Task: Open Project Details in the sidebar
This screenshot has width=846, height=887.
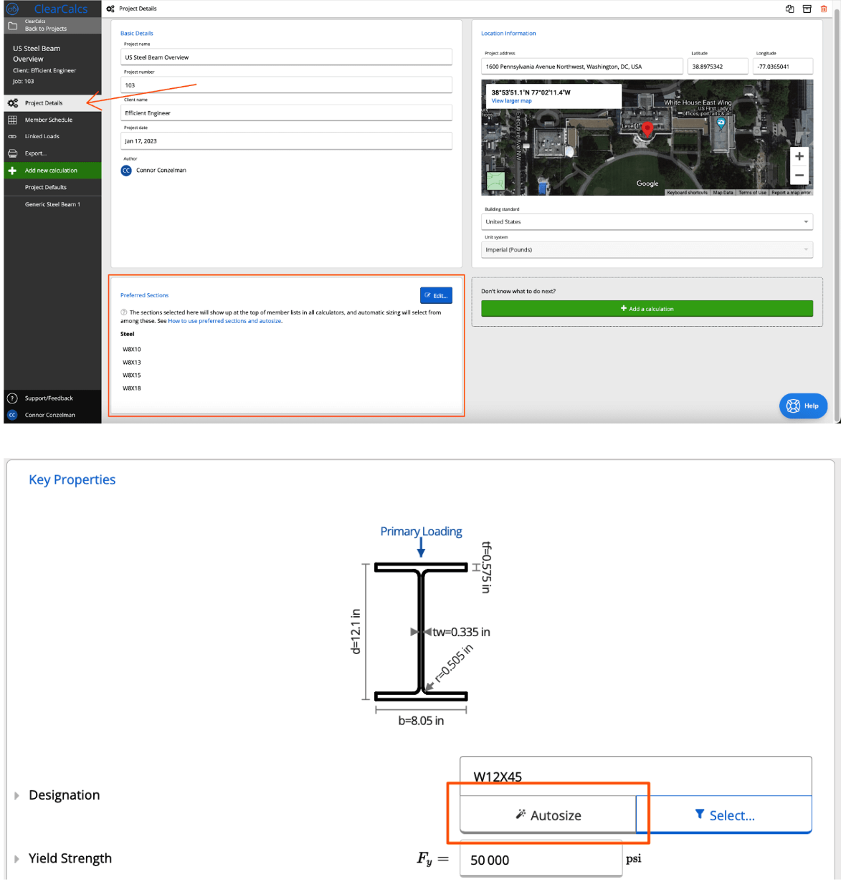Action: (x=52, y=103)
